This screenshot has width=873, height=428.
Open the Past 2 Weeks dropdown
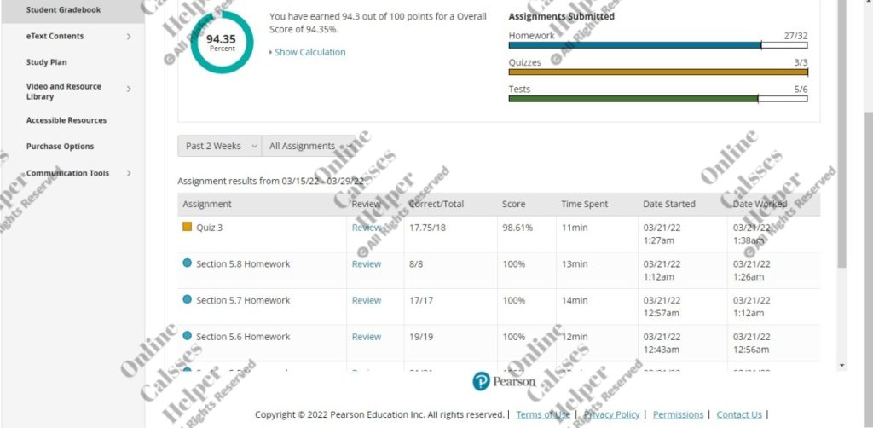pos(219,146)
